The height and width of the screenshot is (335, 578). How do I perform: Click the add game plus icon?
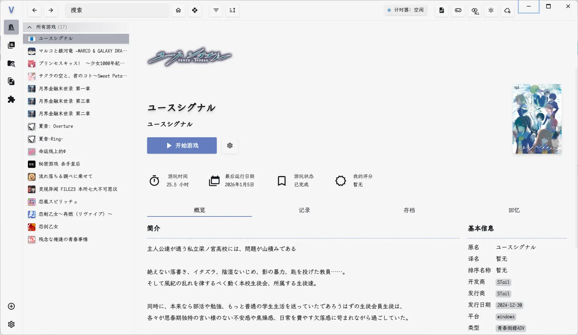(11, 306)
